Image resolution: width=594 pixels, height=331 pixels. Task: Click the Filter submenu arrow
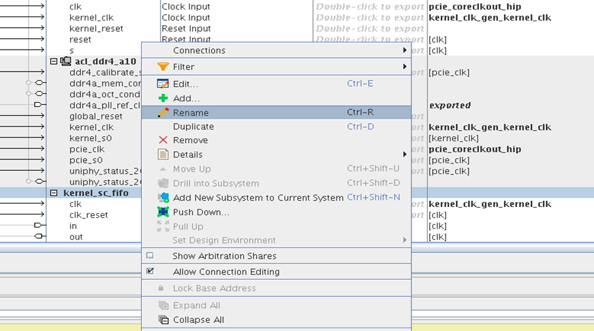pos(405,67)
